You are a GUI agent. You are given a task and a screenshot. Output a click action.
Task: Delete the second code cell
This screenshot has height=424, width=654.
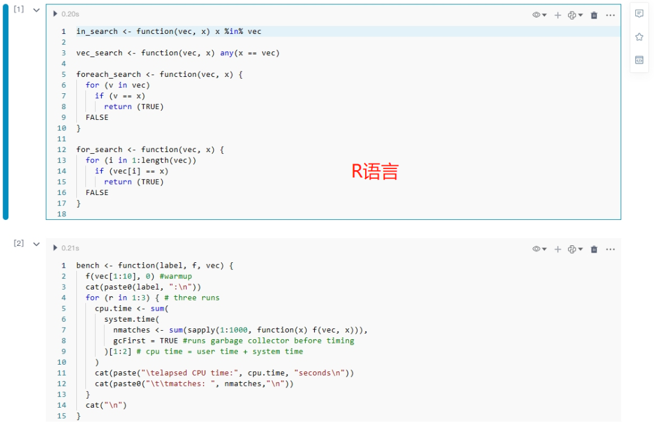click(593, 248)
